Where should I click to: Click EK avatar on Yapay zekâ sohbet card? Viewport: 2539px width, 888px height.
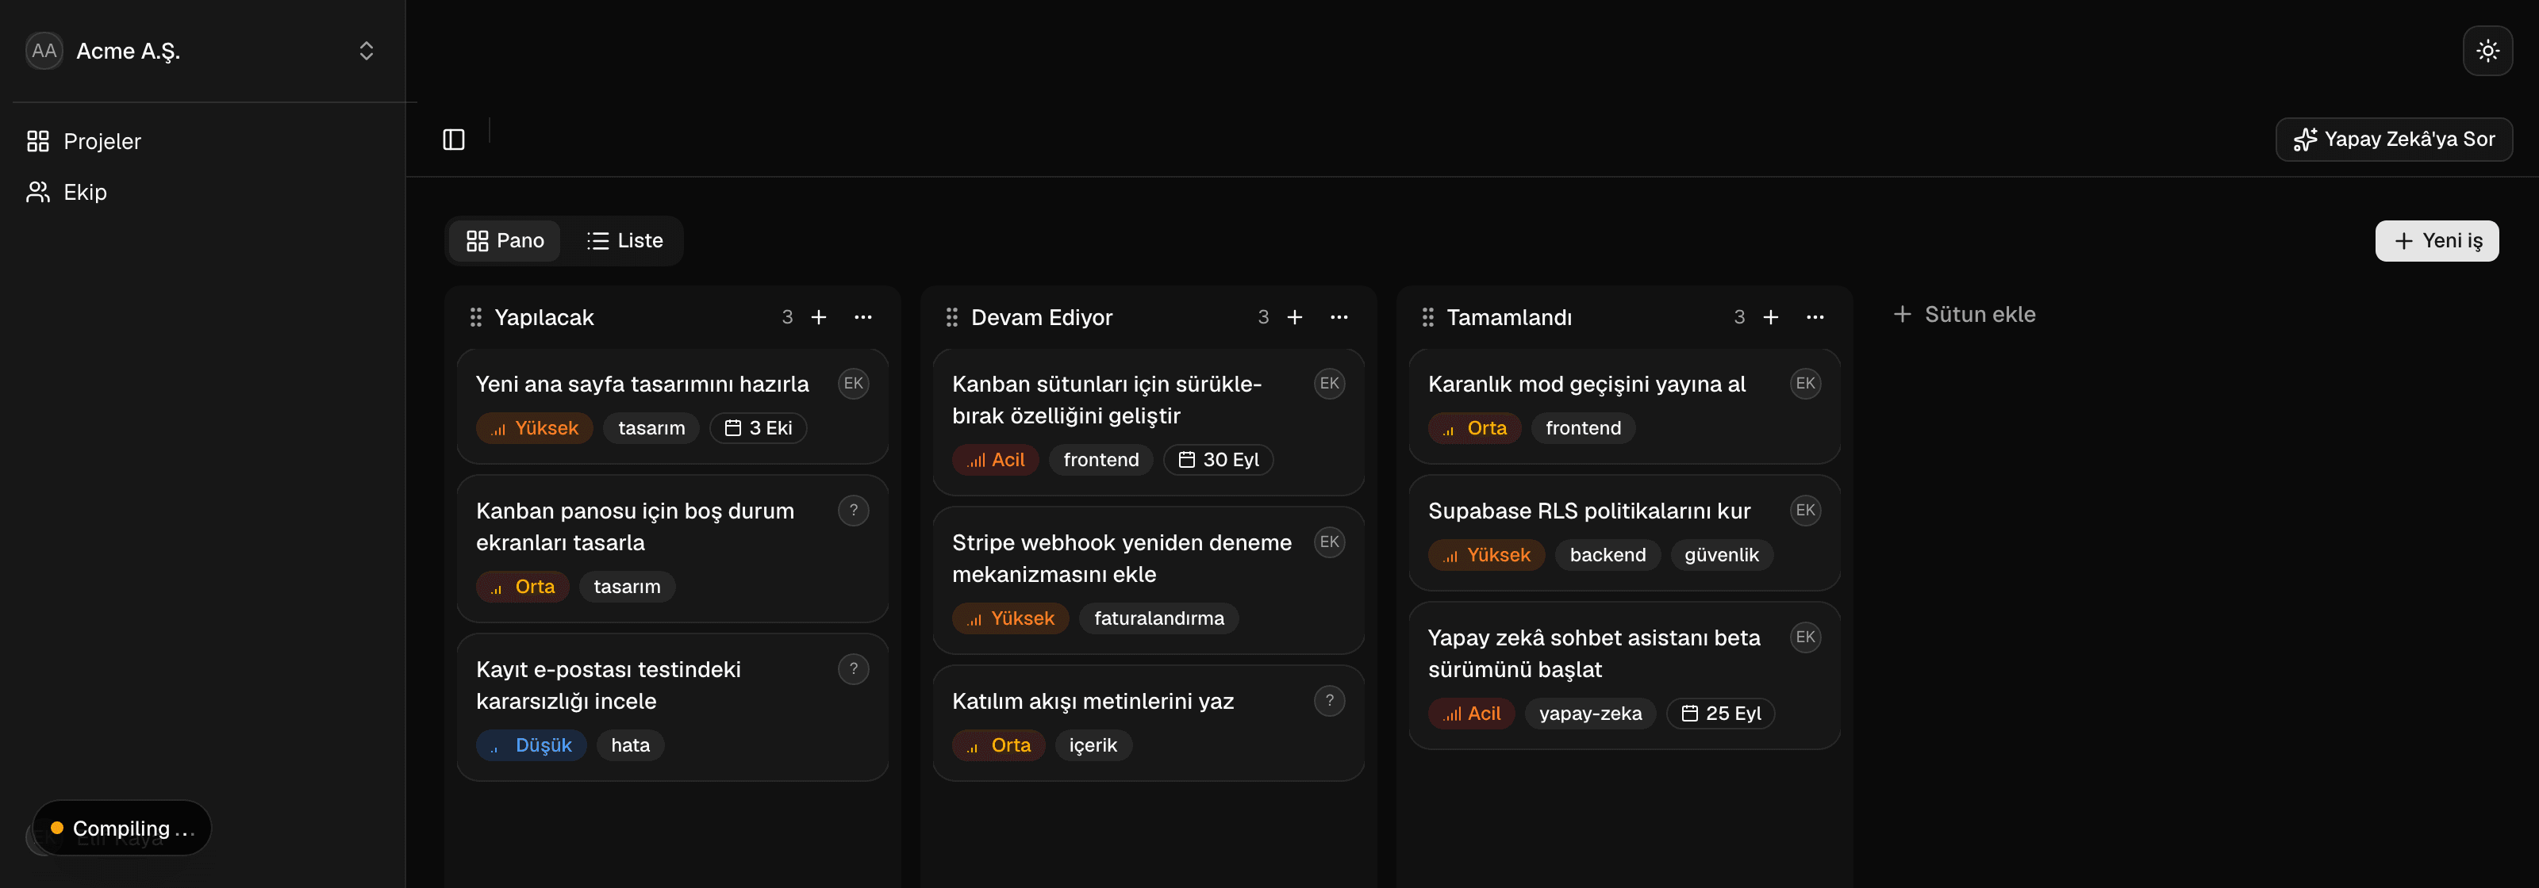point(1806,638)
